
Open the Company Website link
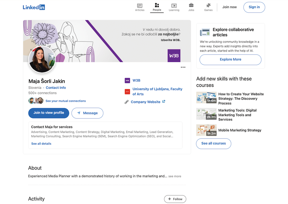coord(146,102)
